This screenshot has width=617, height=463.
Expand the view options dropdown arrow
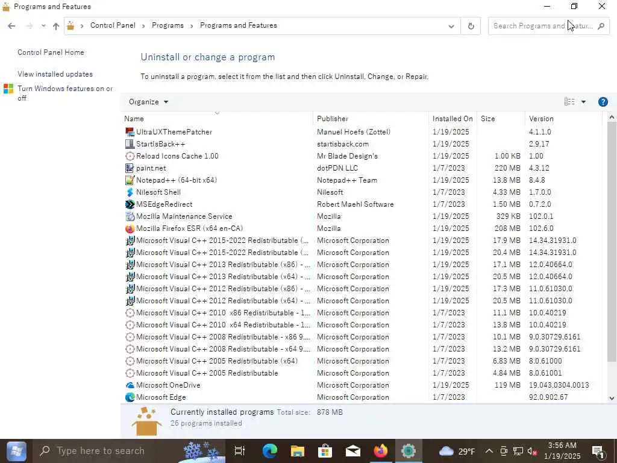pos(583,102)
